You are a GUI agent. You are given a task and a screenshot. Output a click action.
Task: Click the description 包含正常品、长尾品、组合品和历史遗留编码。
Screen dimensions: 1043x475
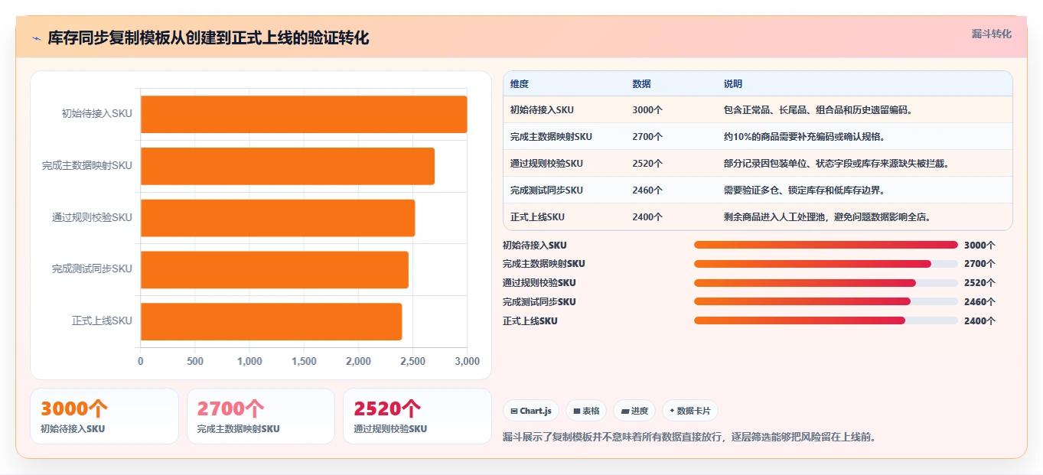pyautogui.click(x=818, y=110)
